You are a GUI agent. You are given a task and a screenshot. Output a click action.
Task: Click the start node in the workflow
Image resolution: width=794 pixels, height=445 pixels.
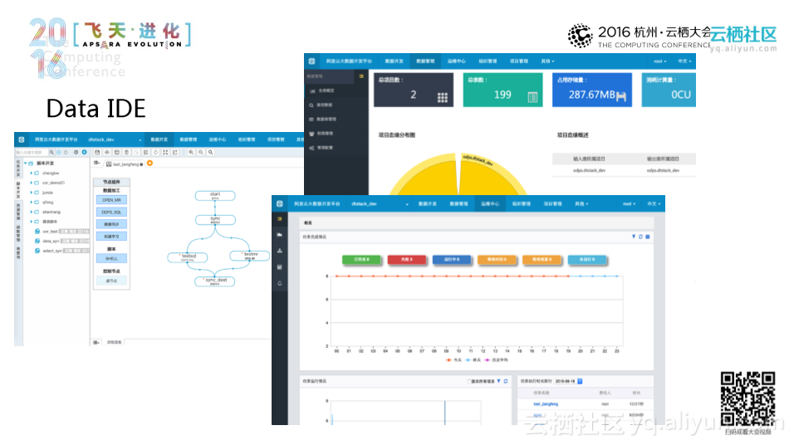[x=215, y=195]
